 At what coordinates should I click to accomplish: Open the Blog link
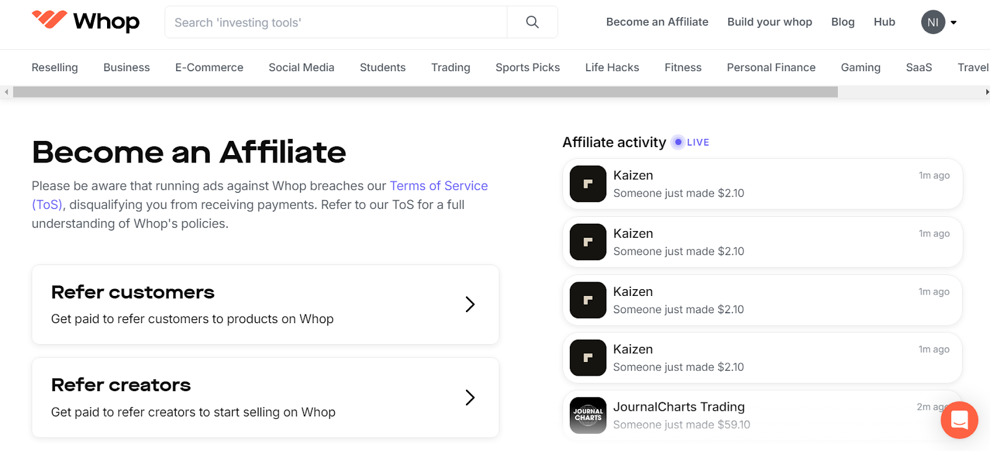(843, 22)
